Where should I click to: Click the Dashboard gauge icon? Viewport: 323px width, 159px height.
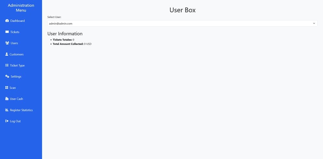7,21
